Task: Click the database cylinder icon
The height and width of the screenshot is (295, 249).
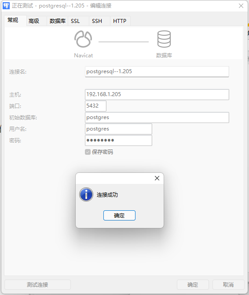Action: 164,39
